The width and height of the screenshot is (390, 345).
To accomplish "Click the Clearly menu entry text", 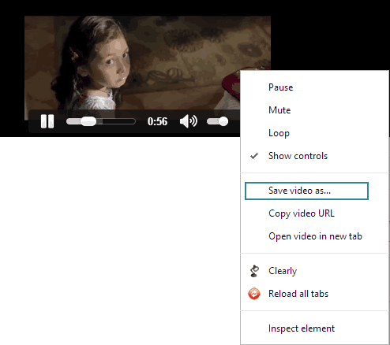I will 283,271.
